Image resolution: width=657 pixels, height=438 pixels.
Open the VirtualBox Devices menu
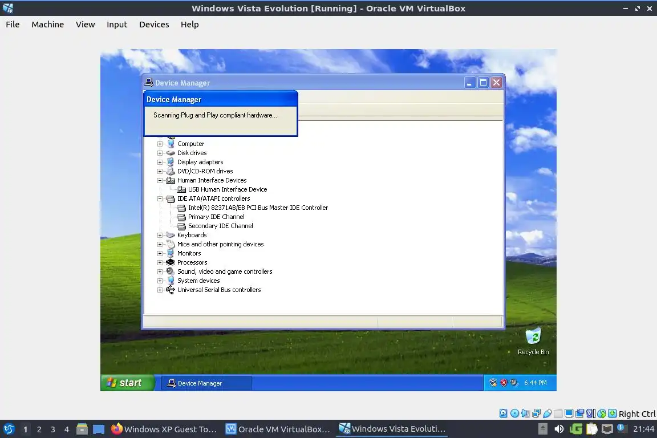(154, 25)
